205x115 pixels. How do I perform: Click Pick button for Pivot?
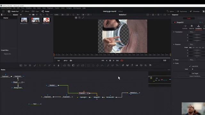pyautogui.click(x=192, y=60)
